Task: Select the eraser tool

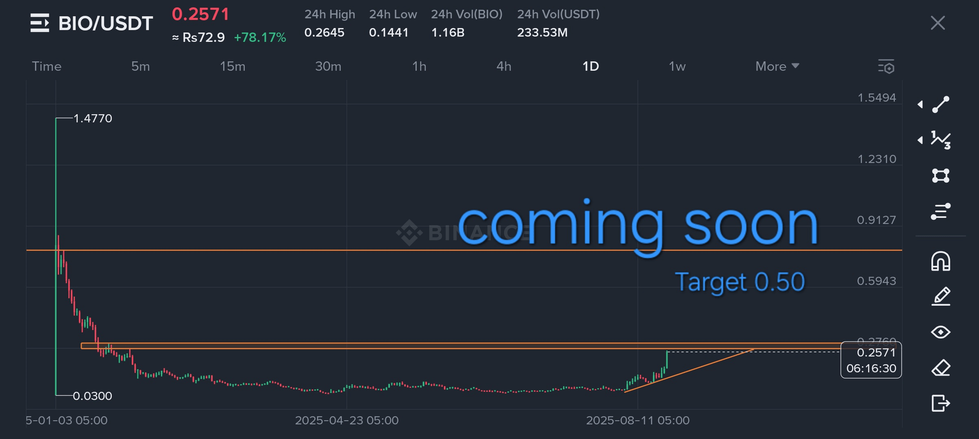Action: point(940,368)
